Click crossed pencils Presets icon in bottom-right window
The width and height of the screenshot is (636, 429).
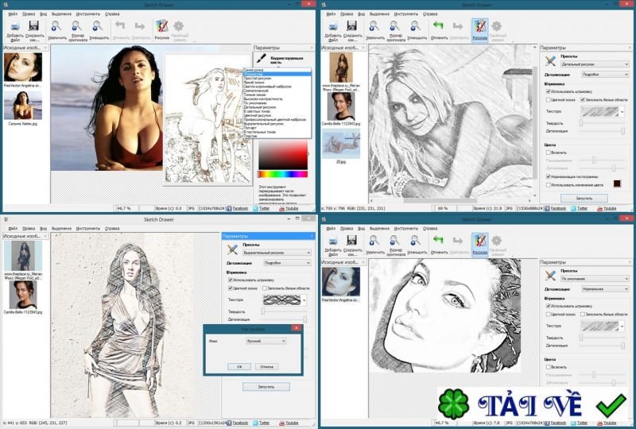(x=550, y=276)
